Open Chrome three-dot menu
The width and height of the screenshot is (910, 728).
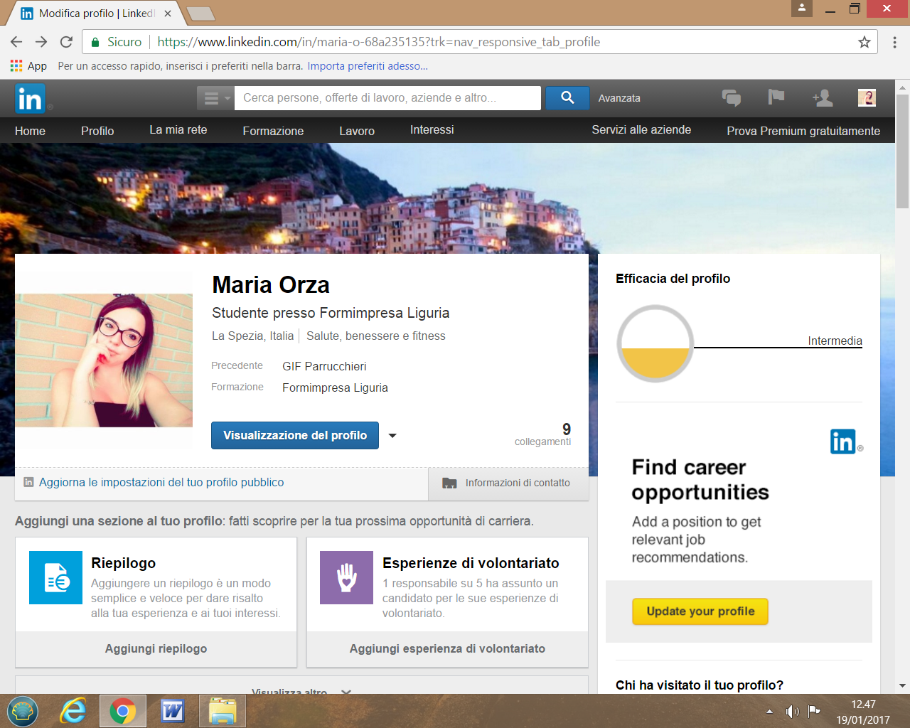(x=894, y=42)
